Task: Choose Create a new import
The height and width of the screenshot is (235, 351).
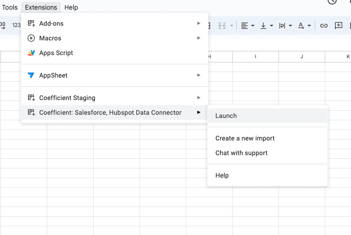Action: [267, 138]
